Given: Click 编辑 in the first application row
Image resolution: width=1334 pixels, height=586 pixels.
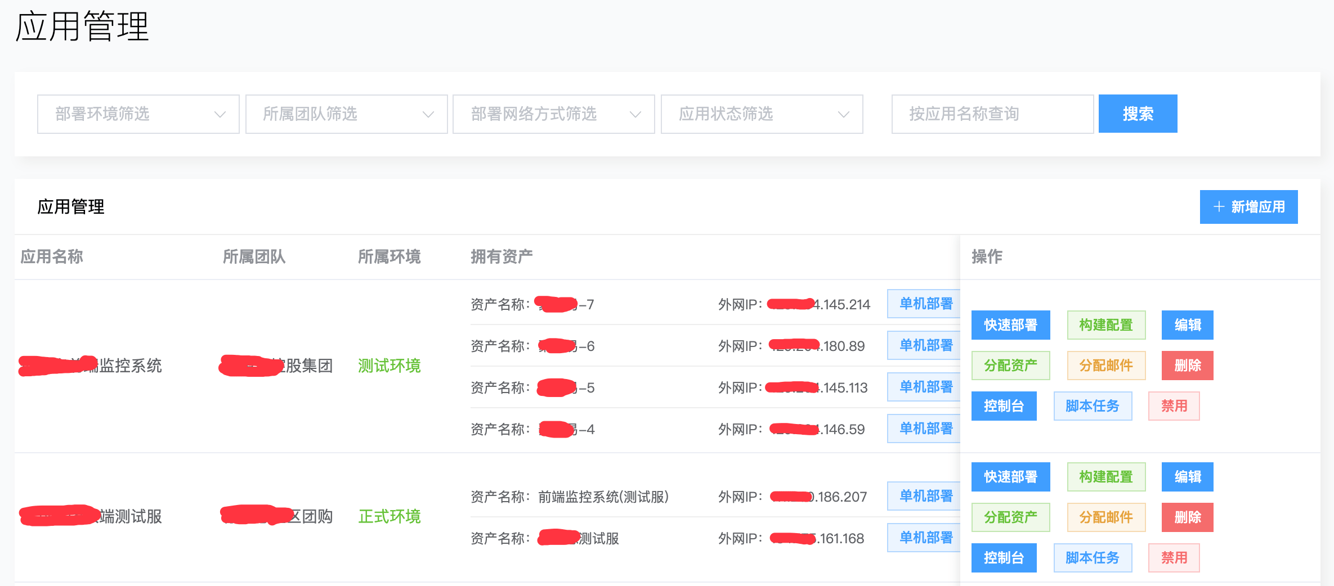Looking at the screenshot, I should [x=1187, y=325].
